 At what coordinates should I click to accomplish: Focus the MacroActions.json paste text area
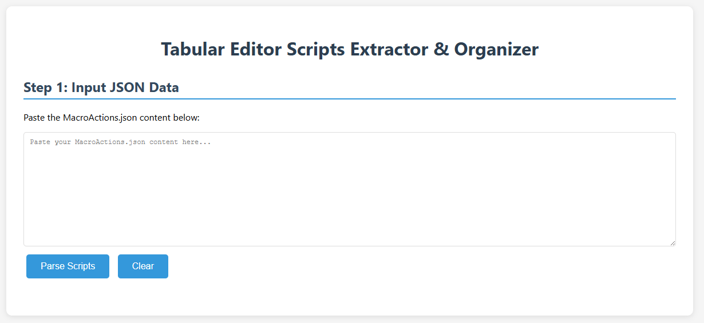click(350, 189)
